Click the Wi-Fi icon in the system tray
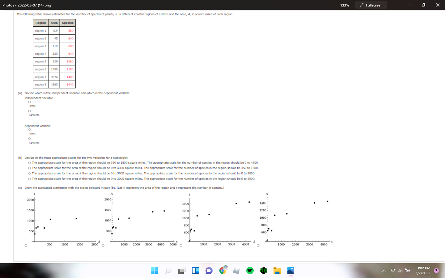Screen dimensions: 445x278 click(x=392, y=271)
